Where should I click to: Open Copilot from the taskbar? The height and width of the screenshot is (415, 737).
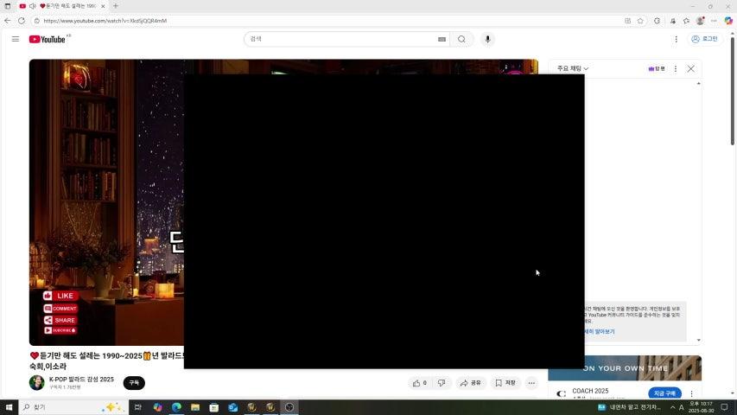157,407
